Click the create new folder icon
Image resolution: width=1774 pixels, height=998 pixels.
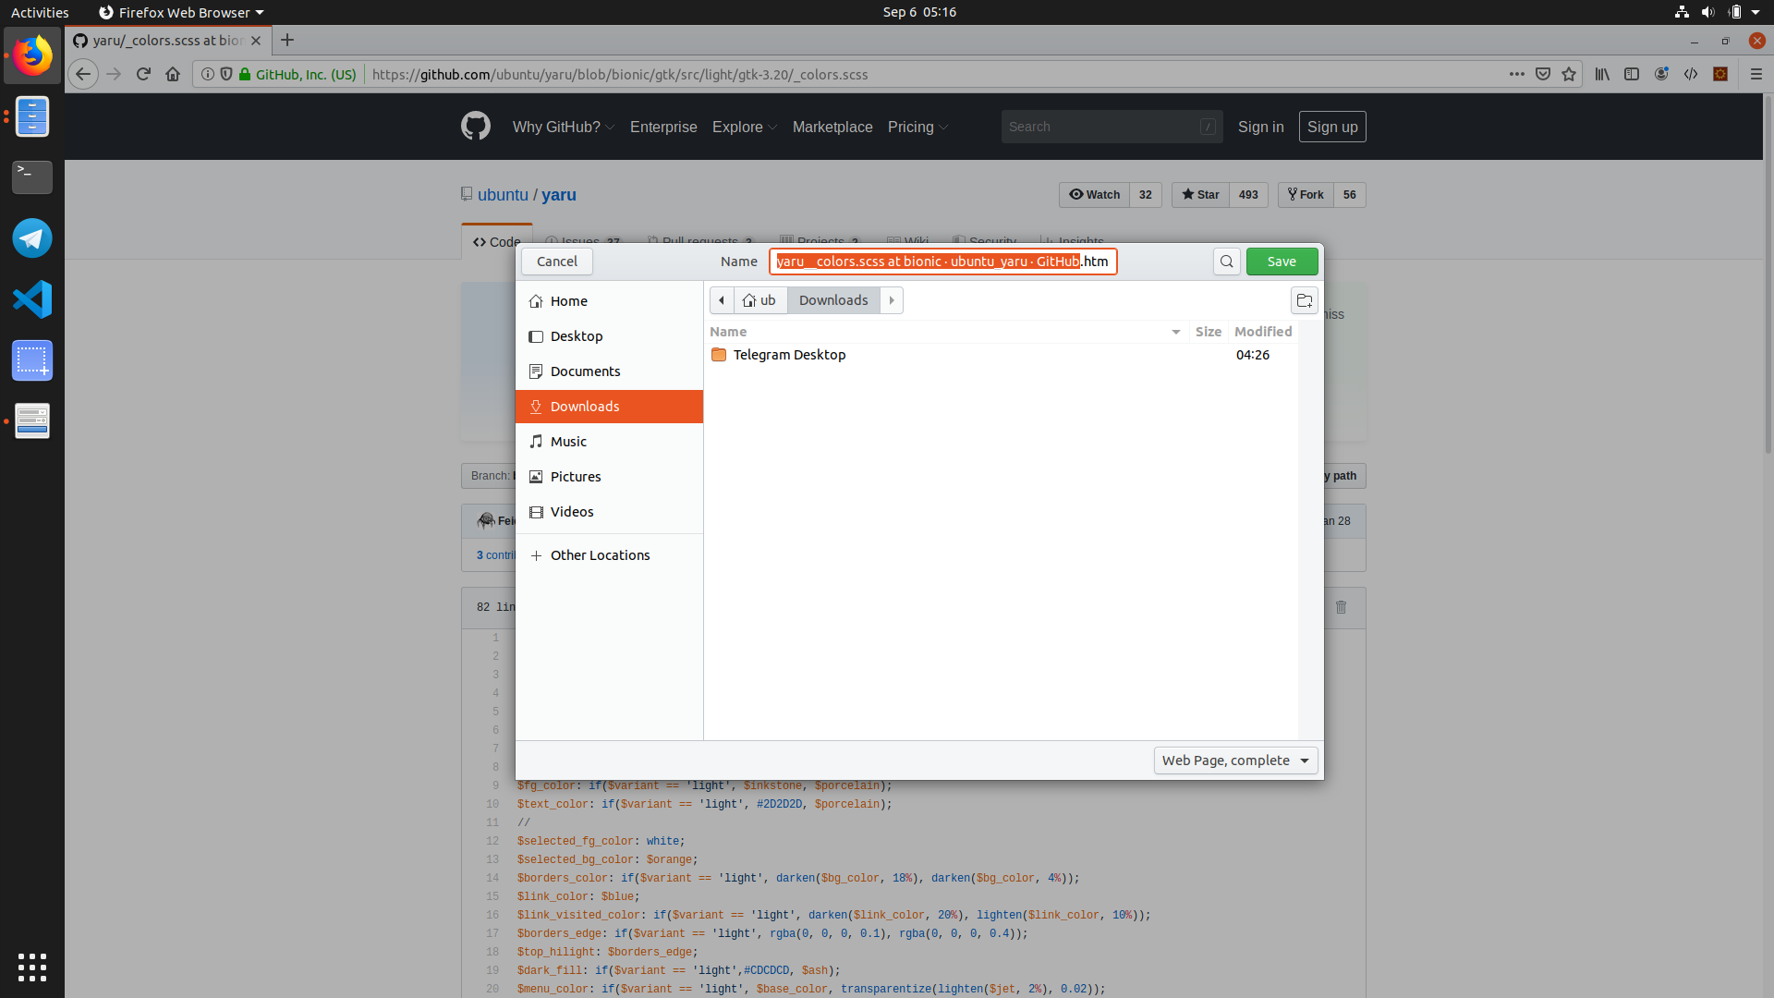tap(1304, 300)
